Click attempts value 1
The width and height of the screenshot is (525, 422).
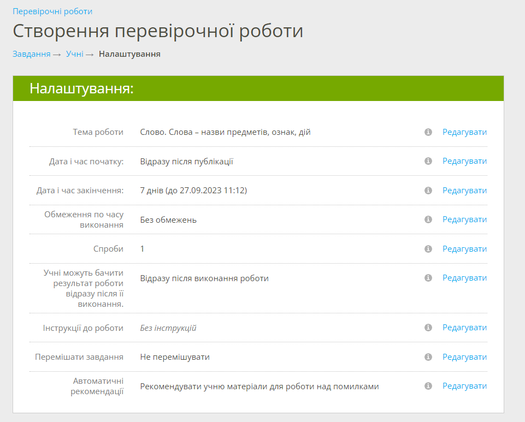(142, 248)
